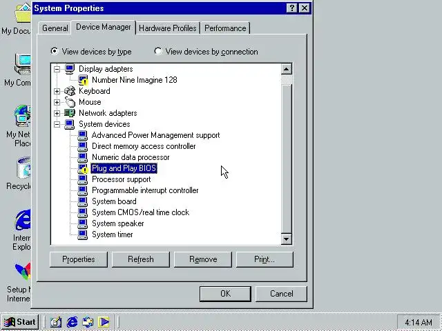
Task: Confirm with the OK button
Action: point(225,294)
